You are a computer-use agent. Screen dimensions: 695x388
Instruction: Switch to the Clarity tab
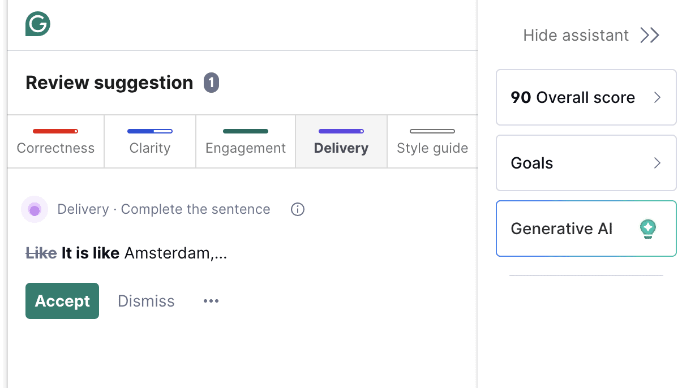click(149, 142)
